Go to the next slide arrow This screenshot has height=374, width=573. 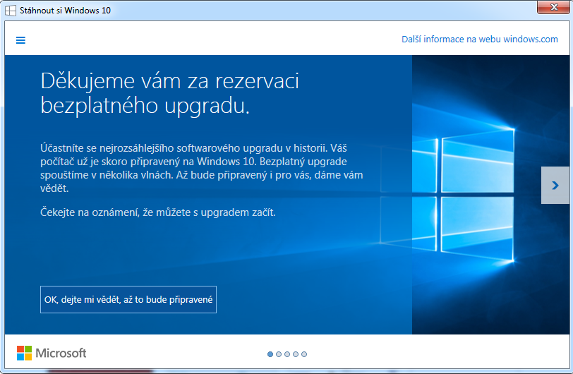pos(555,186)
